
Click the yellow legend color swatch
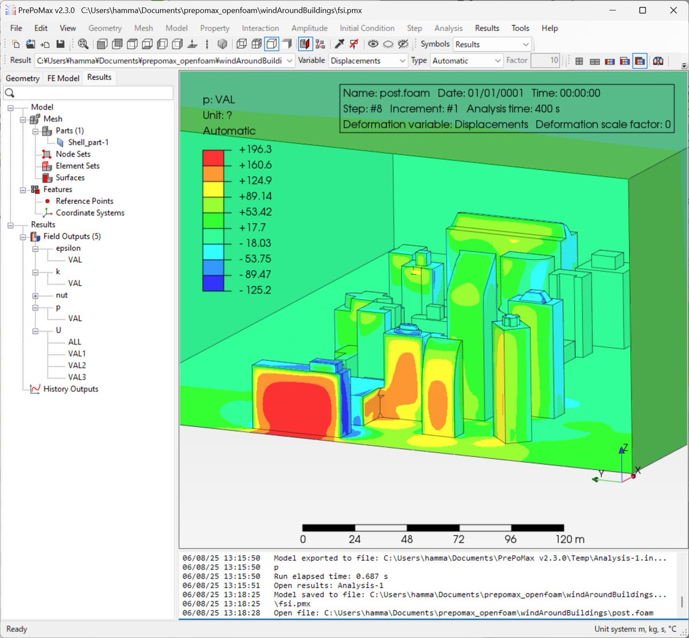(x=213, y=189)
